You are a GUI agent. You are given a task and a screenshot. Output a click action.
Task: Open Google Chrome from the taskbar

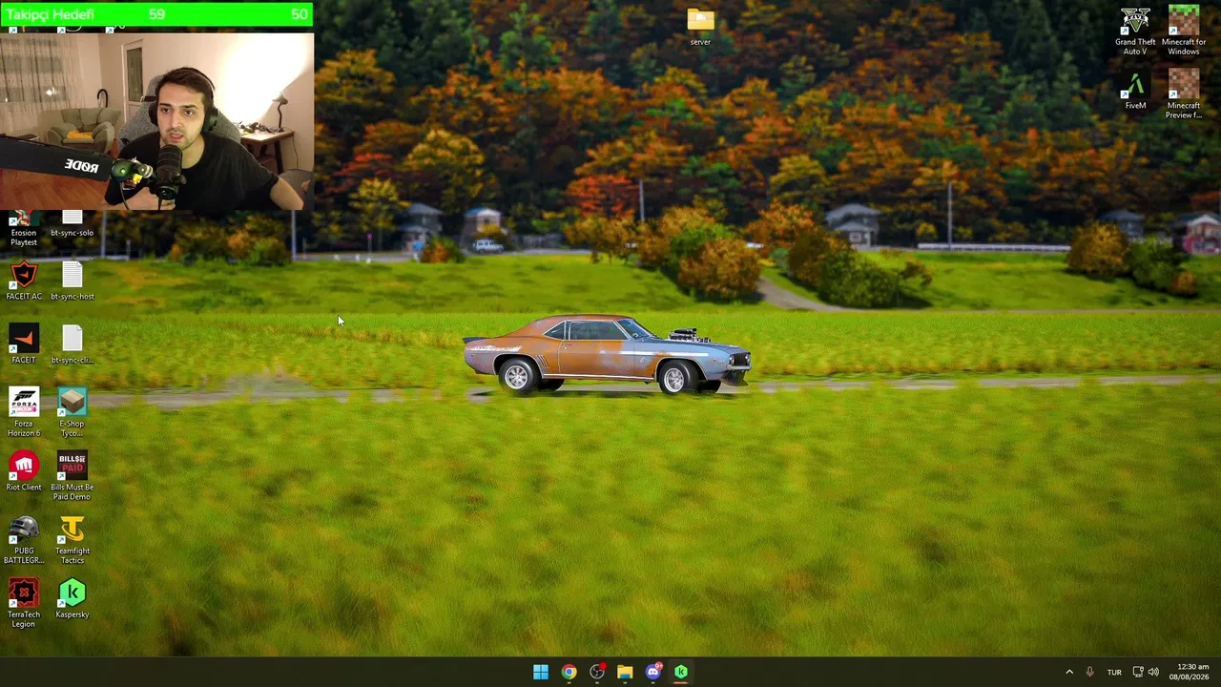coord(569,672)
